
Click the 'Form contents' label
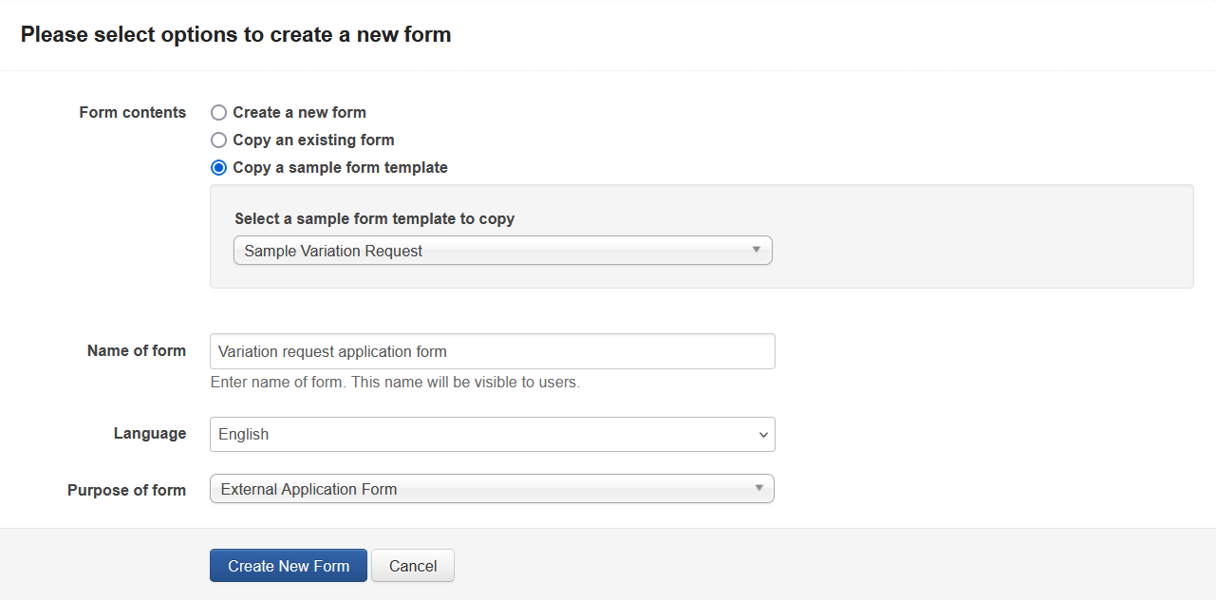tap(133, 113)
